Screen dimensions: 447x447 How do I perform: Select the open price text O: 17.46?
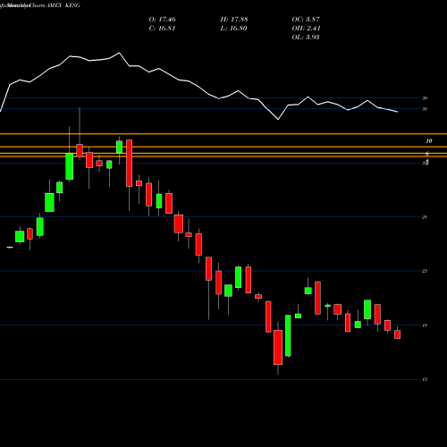pyautogui.click(x=162, y=20)
